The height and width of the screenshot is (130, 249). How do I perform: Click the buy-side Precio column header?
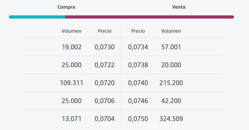coord(105,31)
